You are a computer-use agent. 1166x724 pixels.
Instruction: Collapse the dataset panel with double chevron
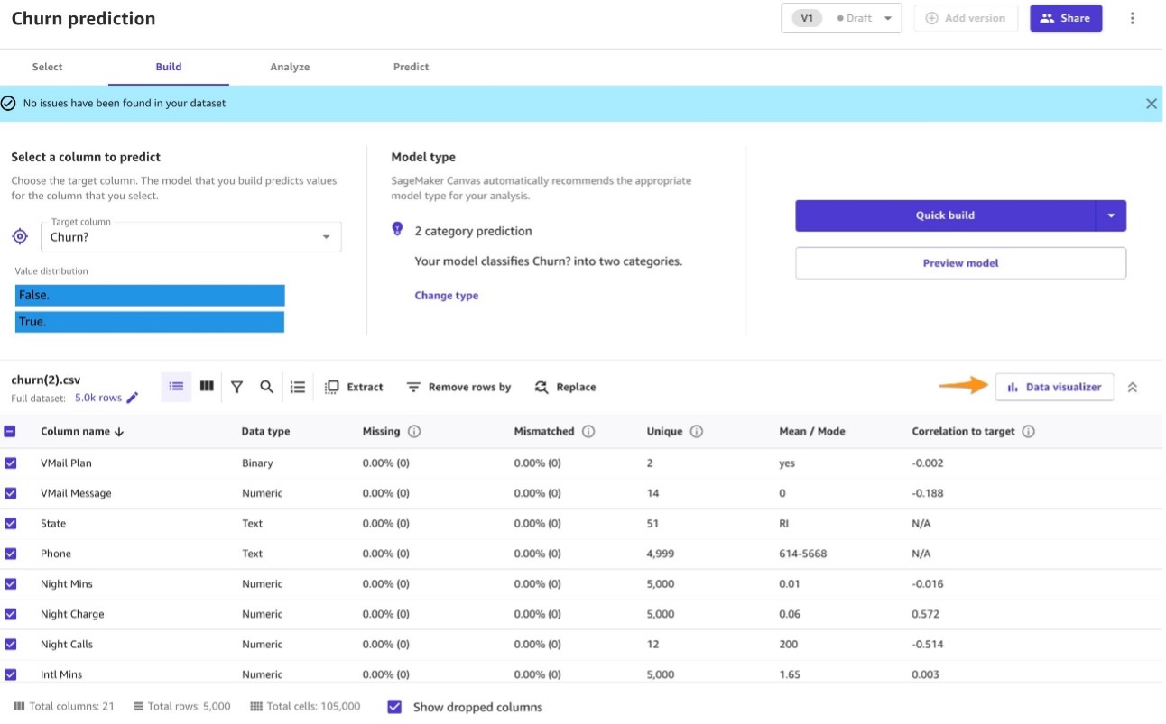(x=1133, y=388)
